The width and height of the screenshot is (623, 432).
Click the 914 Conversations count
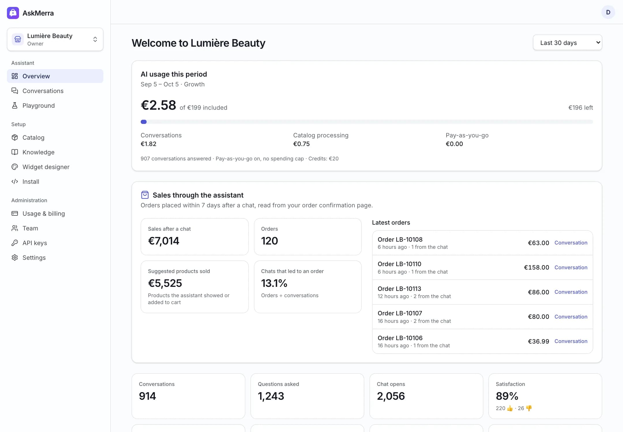(147, 396)
